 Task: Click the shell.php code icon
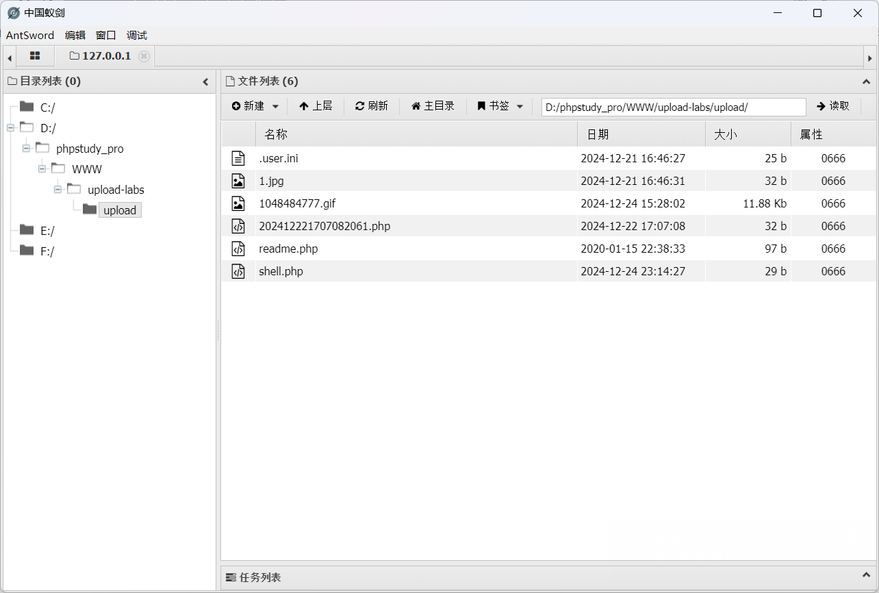click(x=238, y=271)
